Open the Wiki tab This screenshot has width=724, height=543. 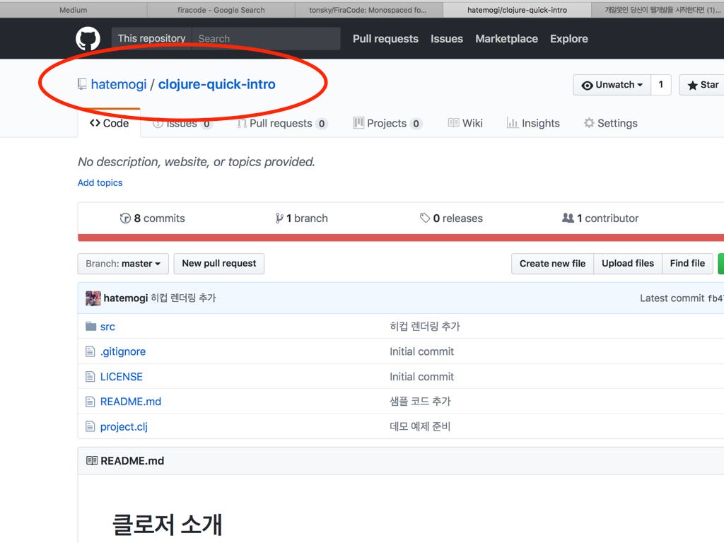(465, 123)
